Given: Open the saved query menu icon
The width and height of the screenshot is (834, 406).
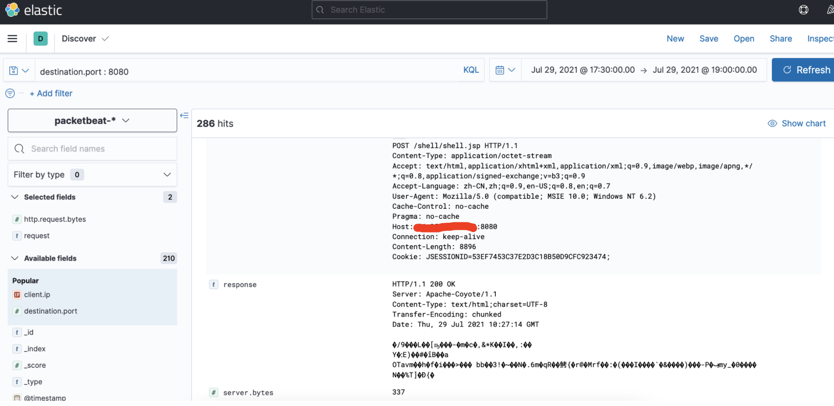Looking at the screenshot, I should (x=19, y=70).
